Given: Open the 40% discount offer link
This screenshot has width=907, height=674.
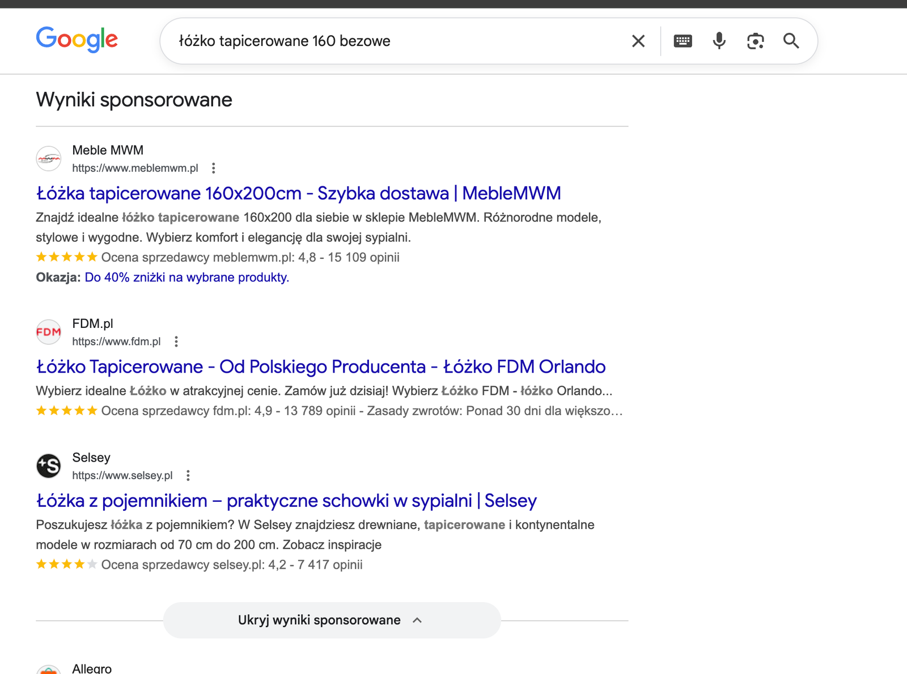Looking at the screenshot, I should point(187,278).
